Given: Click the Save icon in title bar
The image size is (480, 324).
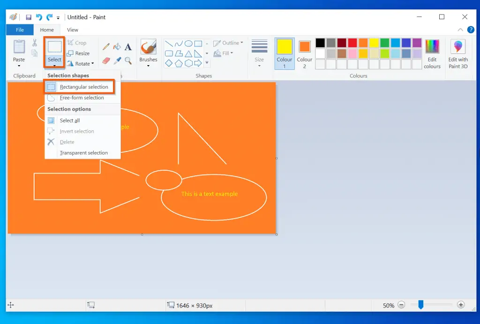Looking at the screenshot, I should coord(29,17).
